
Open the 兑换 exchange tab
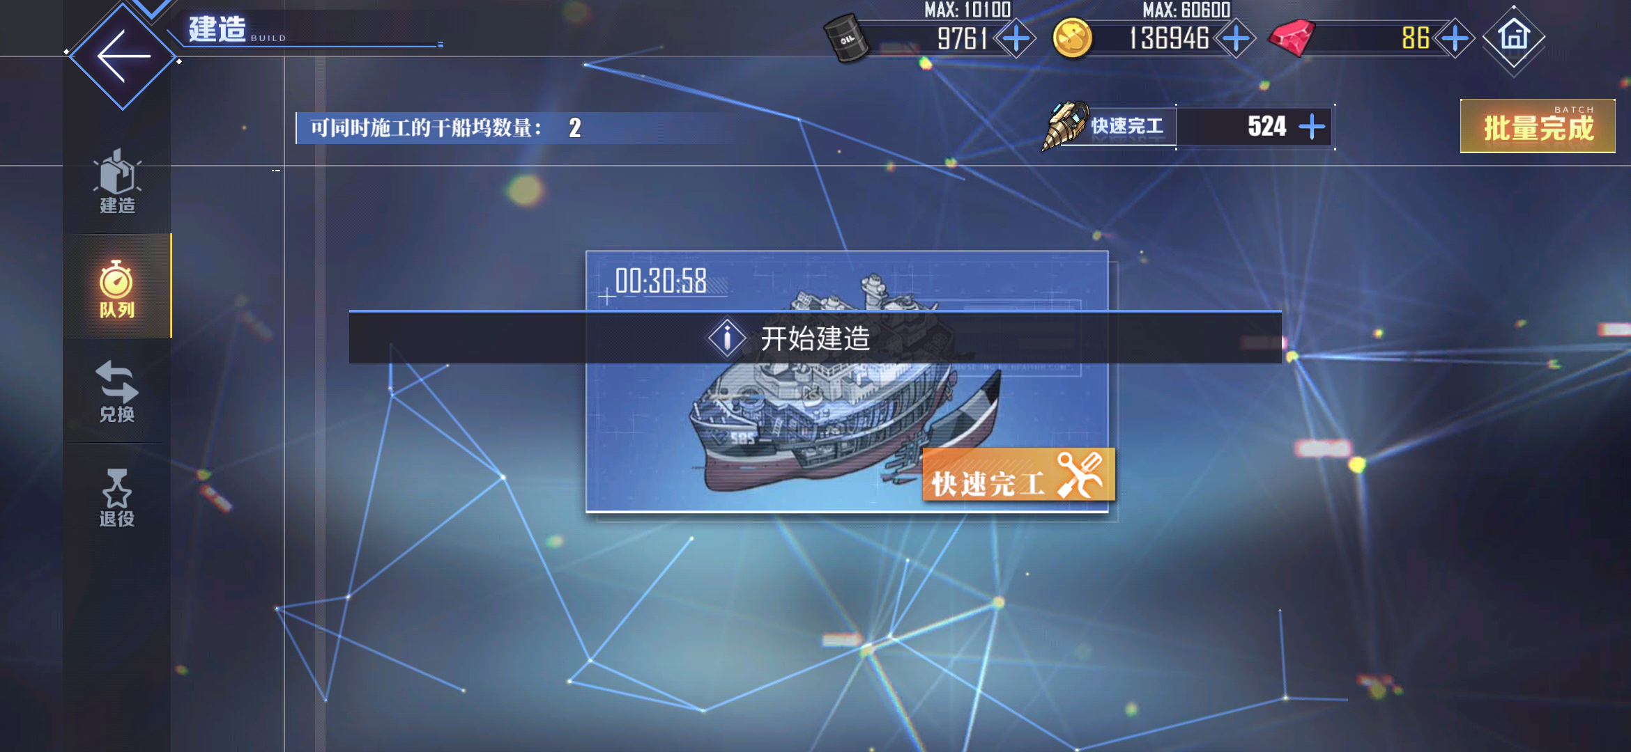click(x=117, y=392)
